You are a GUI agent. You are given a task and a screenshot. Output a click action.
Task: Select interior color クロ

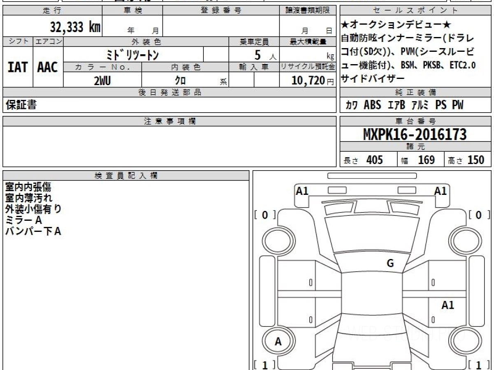tap(181, 81)
